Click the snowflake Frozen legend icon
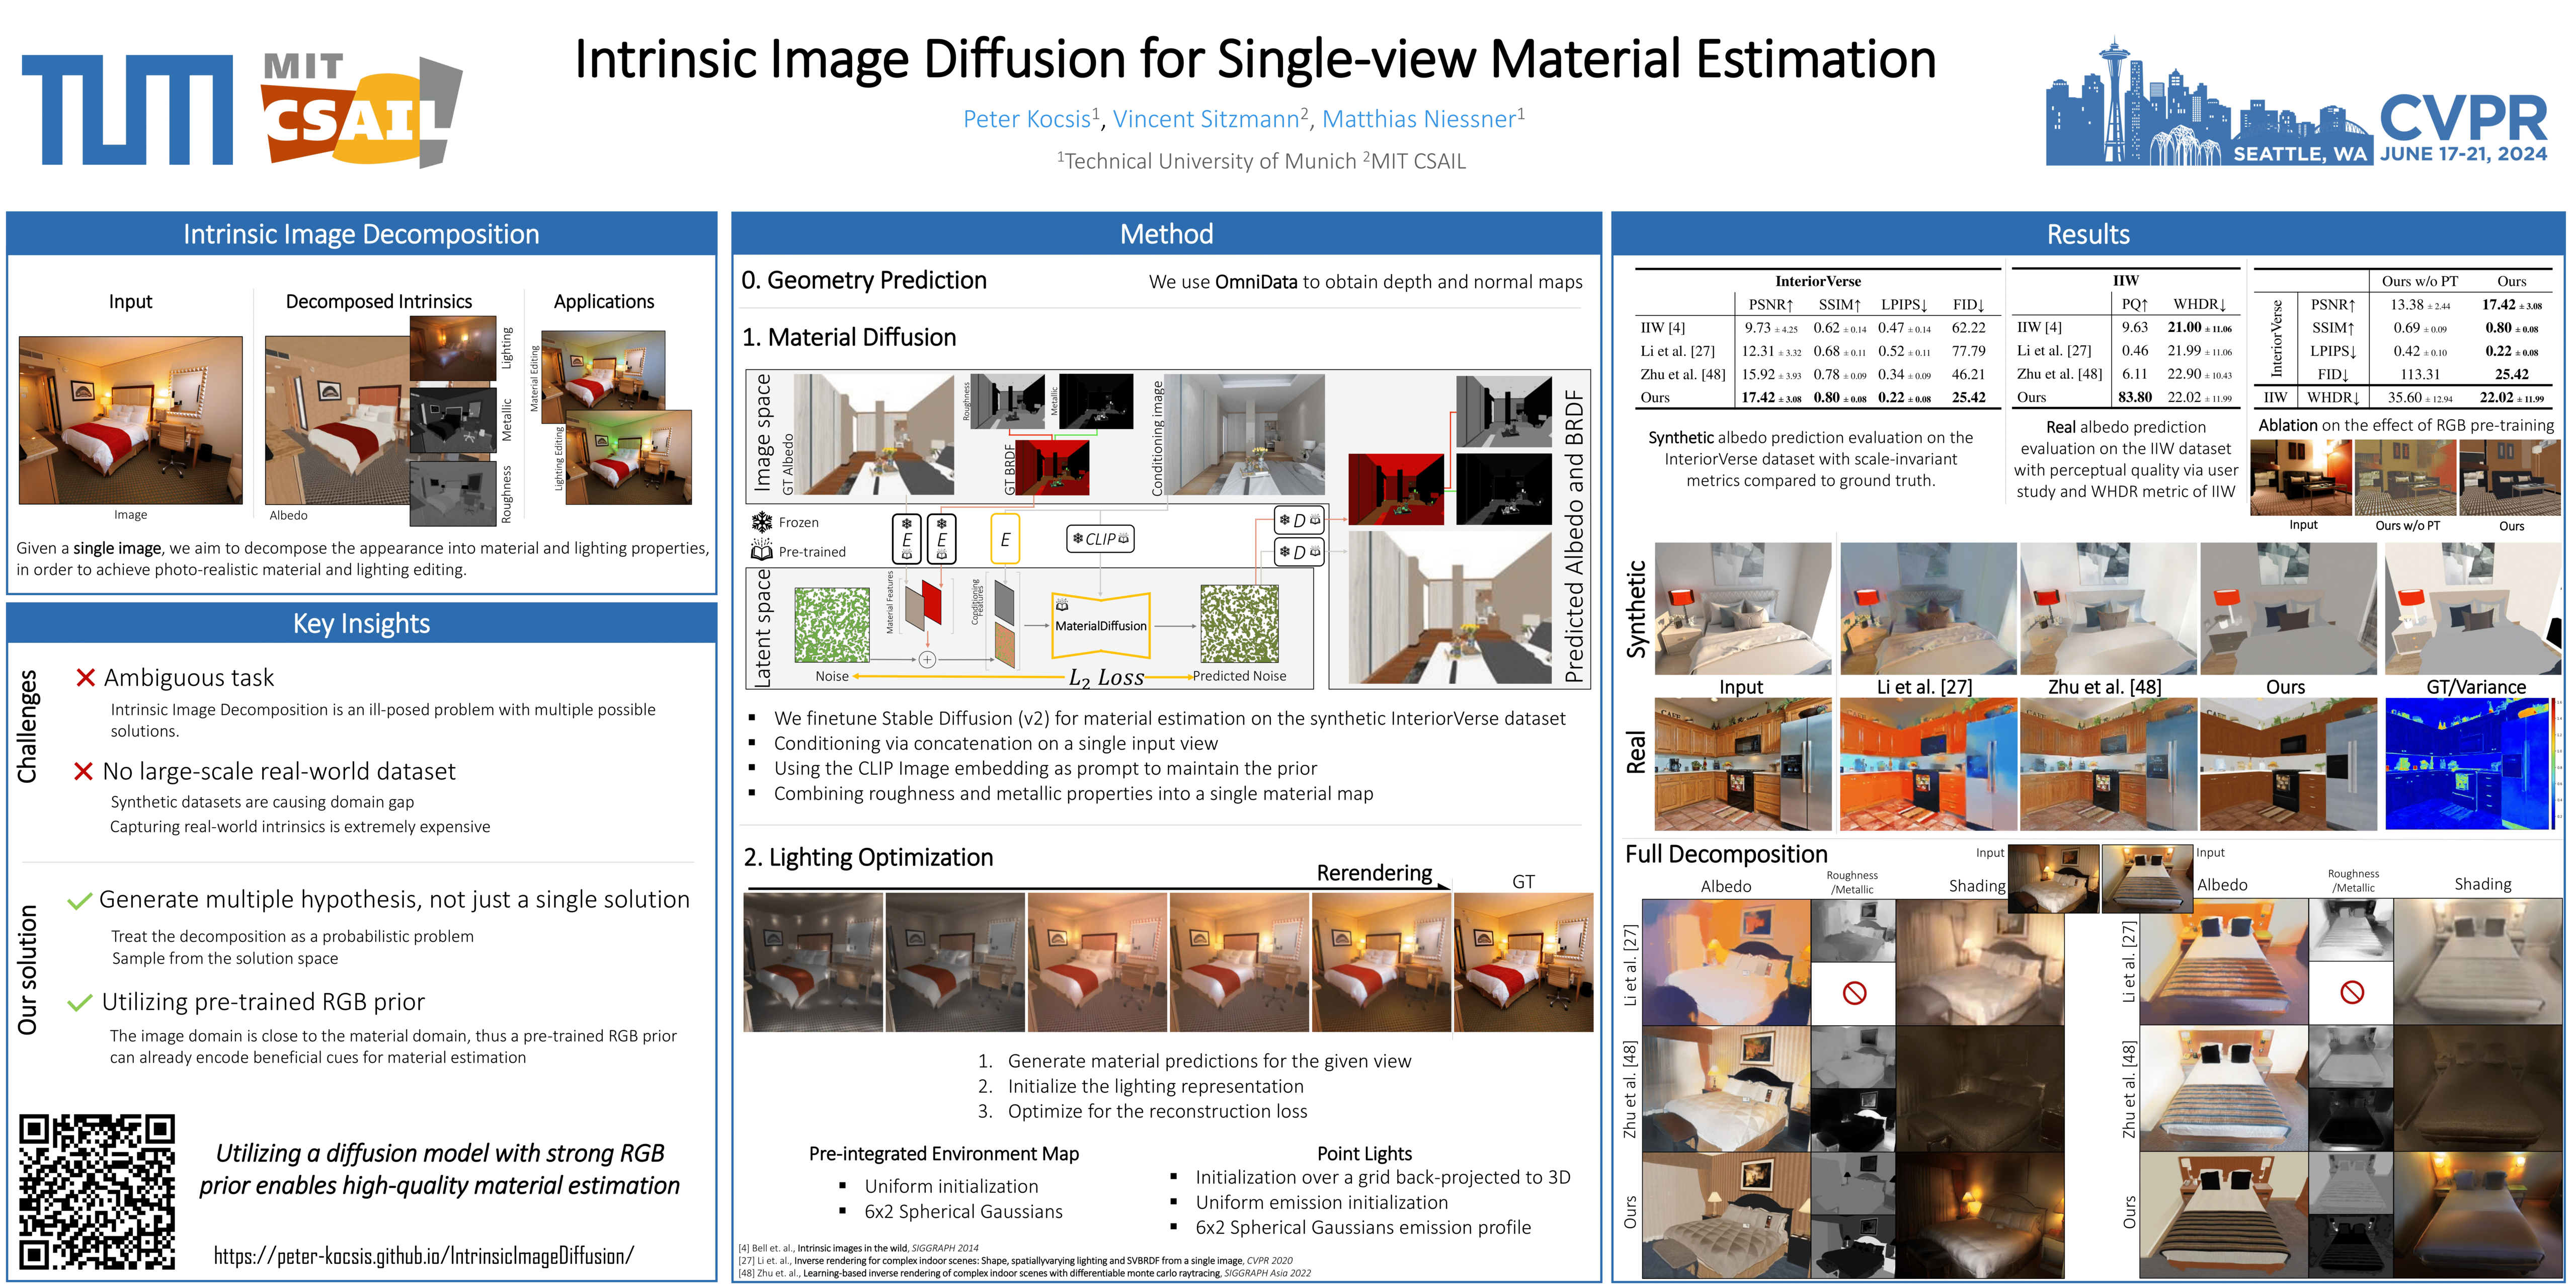The width and height of the screenshot is (2576, 1288). [x=762, y=522]
